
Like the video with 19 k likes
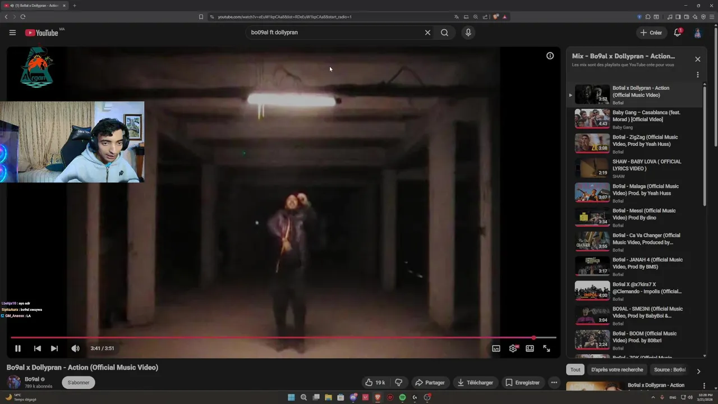375,383
